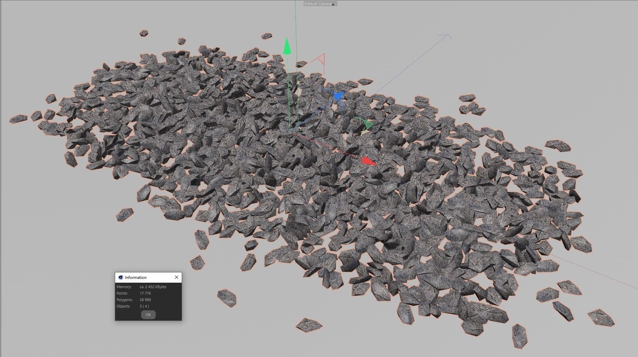The width and height of the screenshot is (638, 357).
Task: Toggle the Points row value 17 776
Action: pyautogui.click(x=145, y=293)
